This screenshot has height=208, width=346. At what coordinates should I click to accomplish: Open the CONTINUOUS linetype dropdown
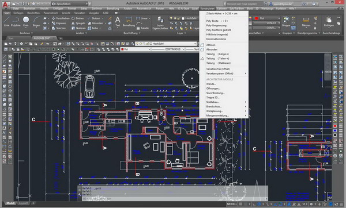pyautogui.click(x=168, y=49)
